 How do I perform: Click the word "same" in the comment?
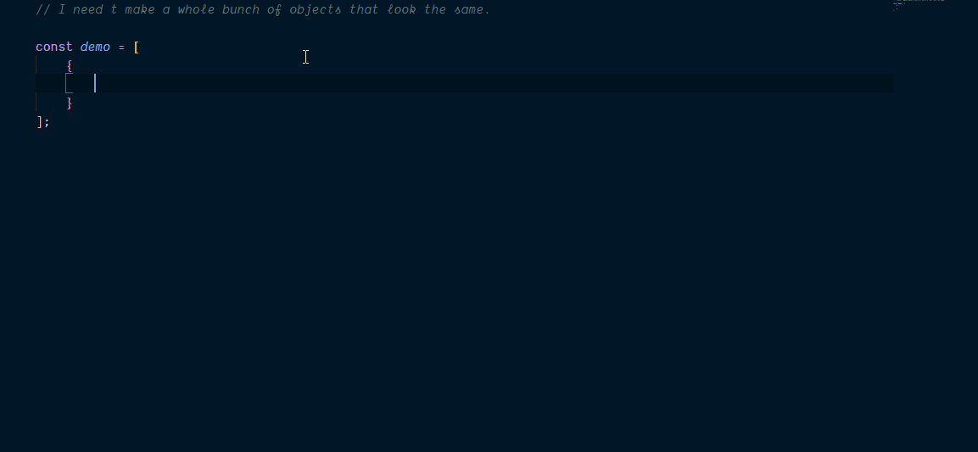coord(470,10)
